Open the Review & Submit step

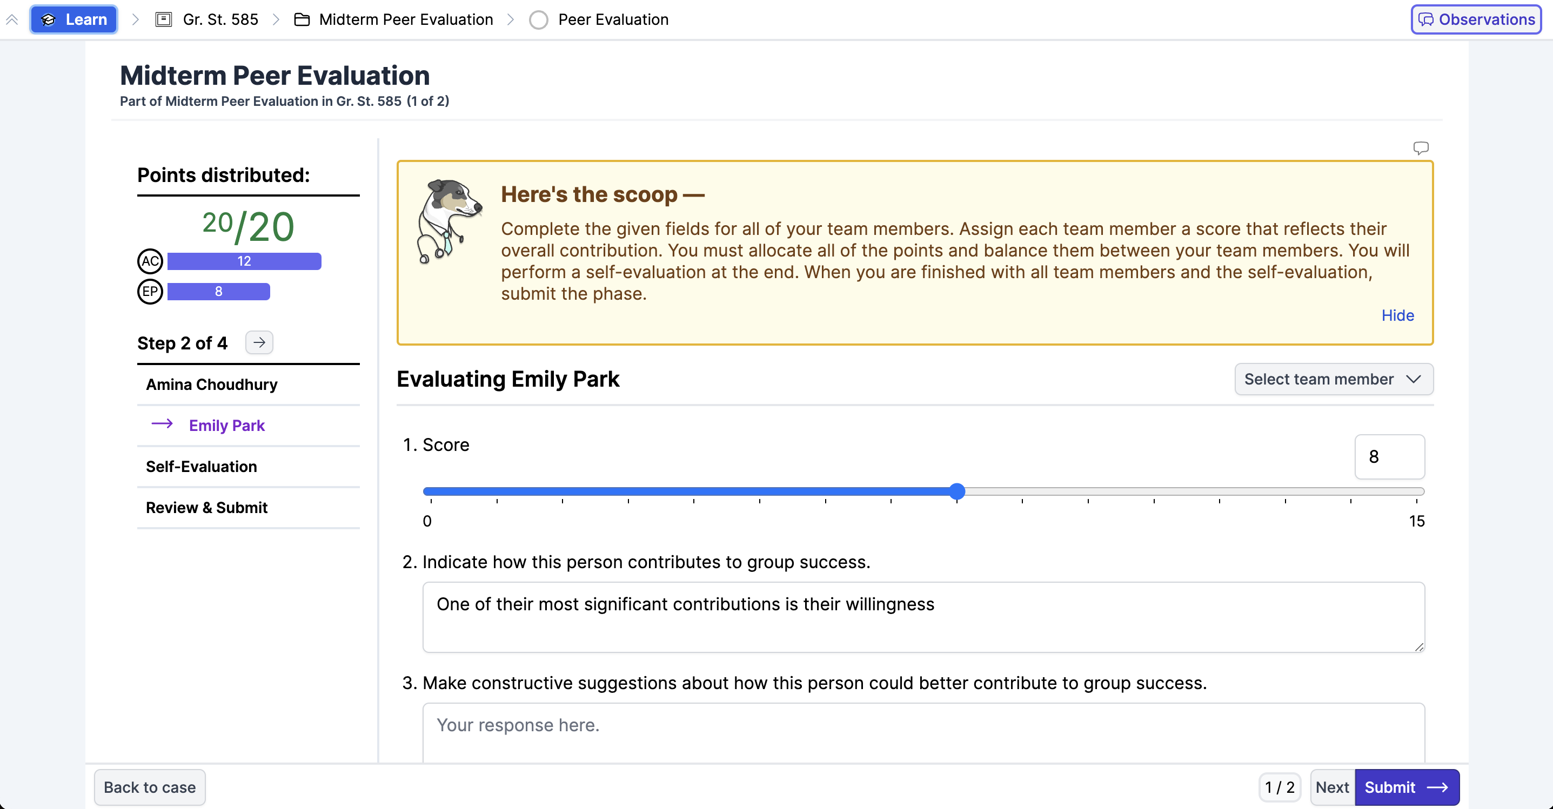tap(207, 507)
